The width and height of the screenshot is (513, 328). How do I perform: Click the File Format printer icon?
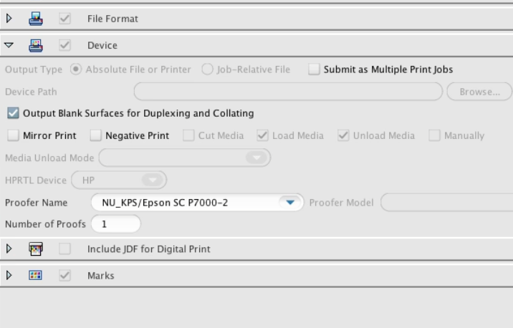pyautogui.click(x=36, y=19)
